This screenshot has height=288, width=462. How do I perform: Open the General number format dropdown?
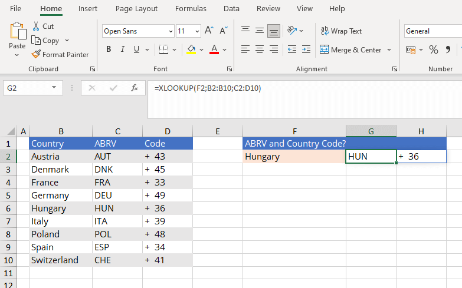[x=433, y=31]
